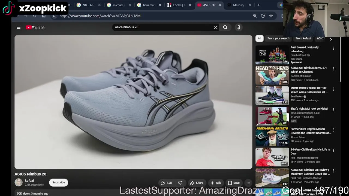Open options for Pure Leaf sponsored video

click(333, 48)
